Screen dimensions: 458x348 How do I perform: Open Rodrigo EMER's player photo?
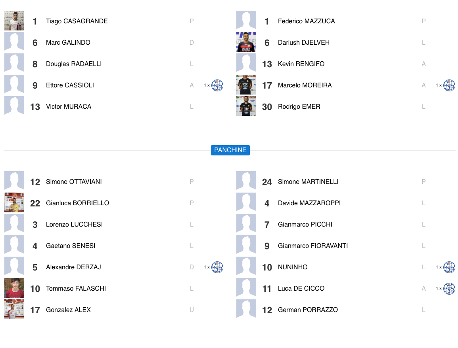click(x=246, y=106)
